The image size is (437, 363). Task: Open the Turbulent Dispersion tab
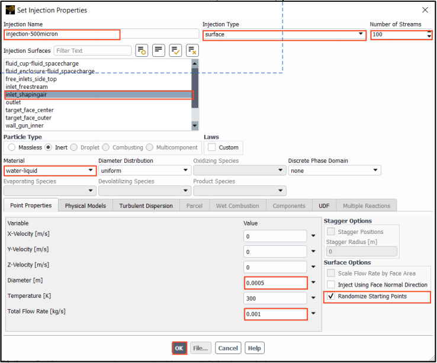(x=146, y=205)
